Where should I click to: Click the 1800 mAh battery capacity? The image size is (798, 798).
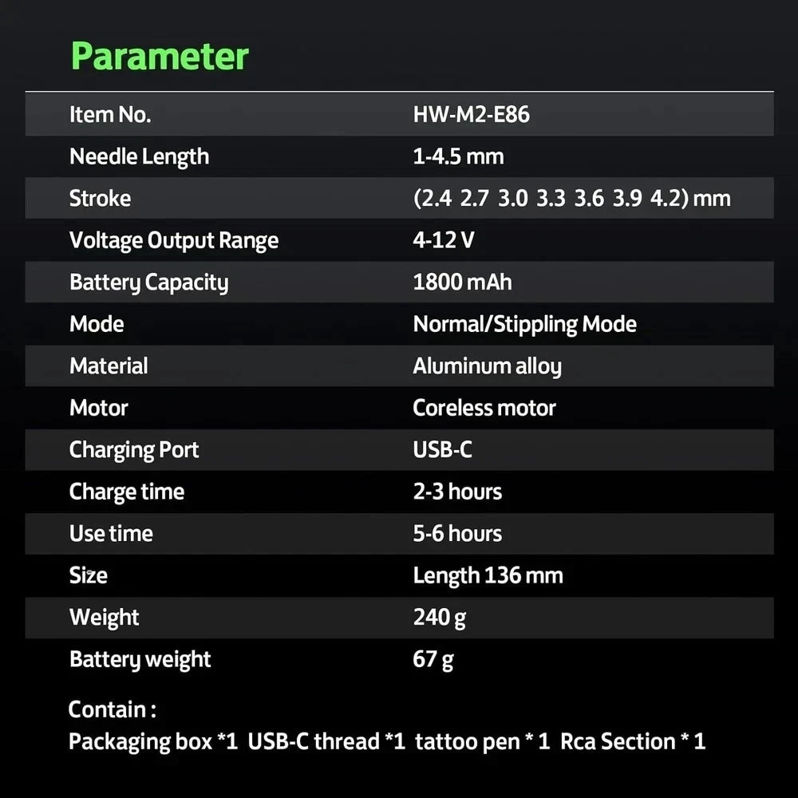(x=462, y=282)
